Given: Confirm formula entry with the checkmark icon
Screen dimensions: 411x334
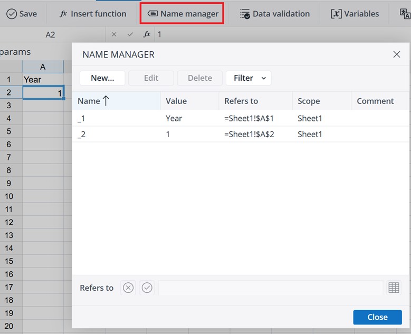Looking at the screenshot, I should pyautogui.click(x=130, y=34).
